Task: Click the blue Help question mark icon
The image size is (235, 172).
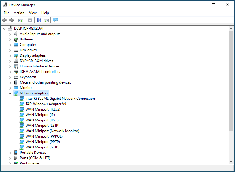Action: coord(39,20)
